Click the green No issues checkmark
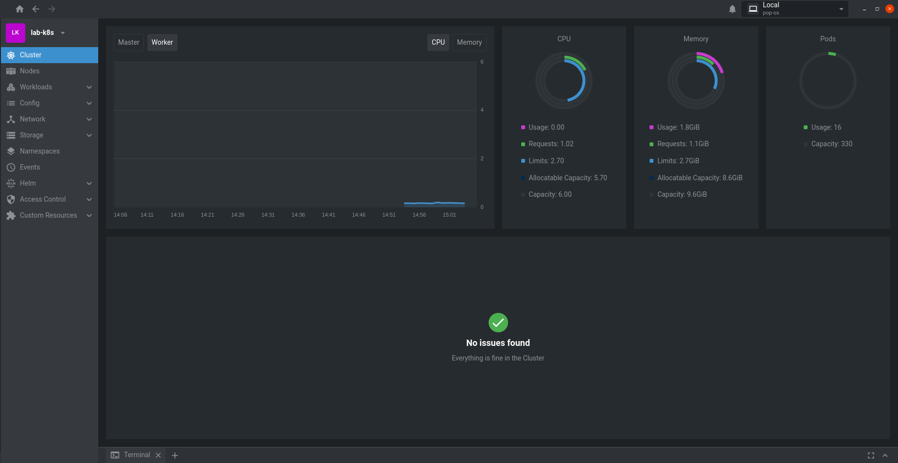The width and height of the screenshot is (898, 463). (498, 323)
